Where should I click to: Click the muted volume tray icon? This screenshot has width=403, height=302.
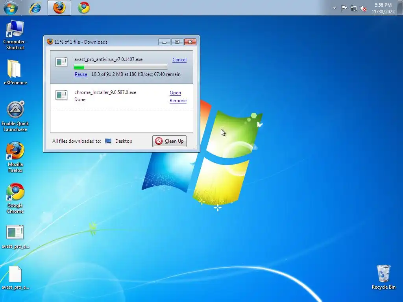(x=363, y=9)
